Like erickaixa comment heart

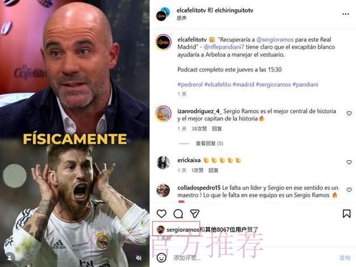point(349,162)
